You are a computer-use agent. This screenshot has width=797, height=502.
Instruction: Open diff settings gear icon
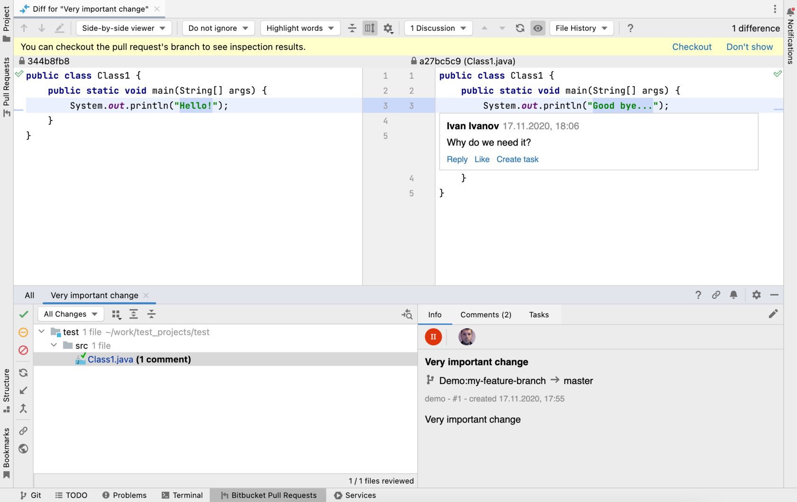tap(388, 28)
